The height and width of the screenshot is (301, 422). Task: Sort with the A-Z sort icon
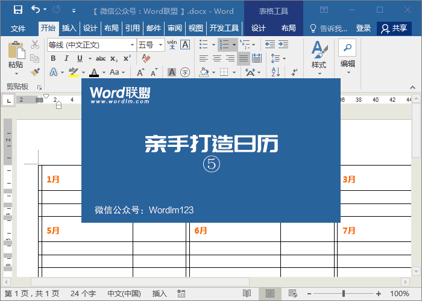(x=276, y=72)
